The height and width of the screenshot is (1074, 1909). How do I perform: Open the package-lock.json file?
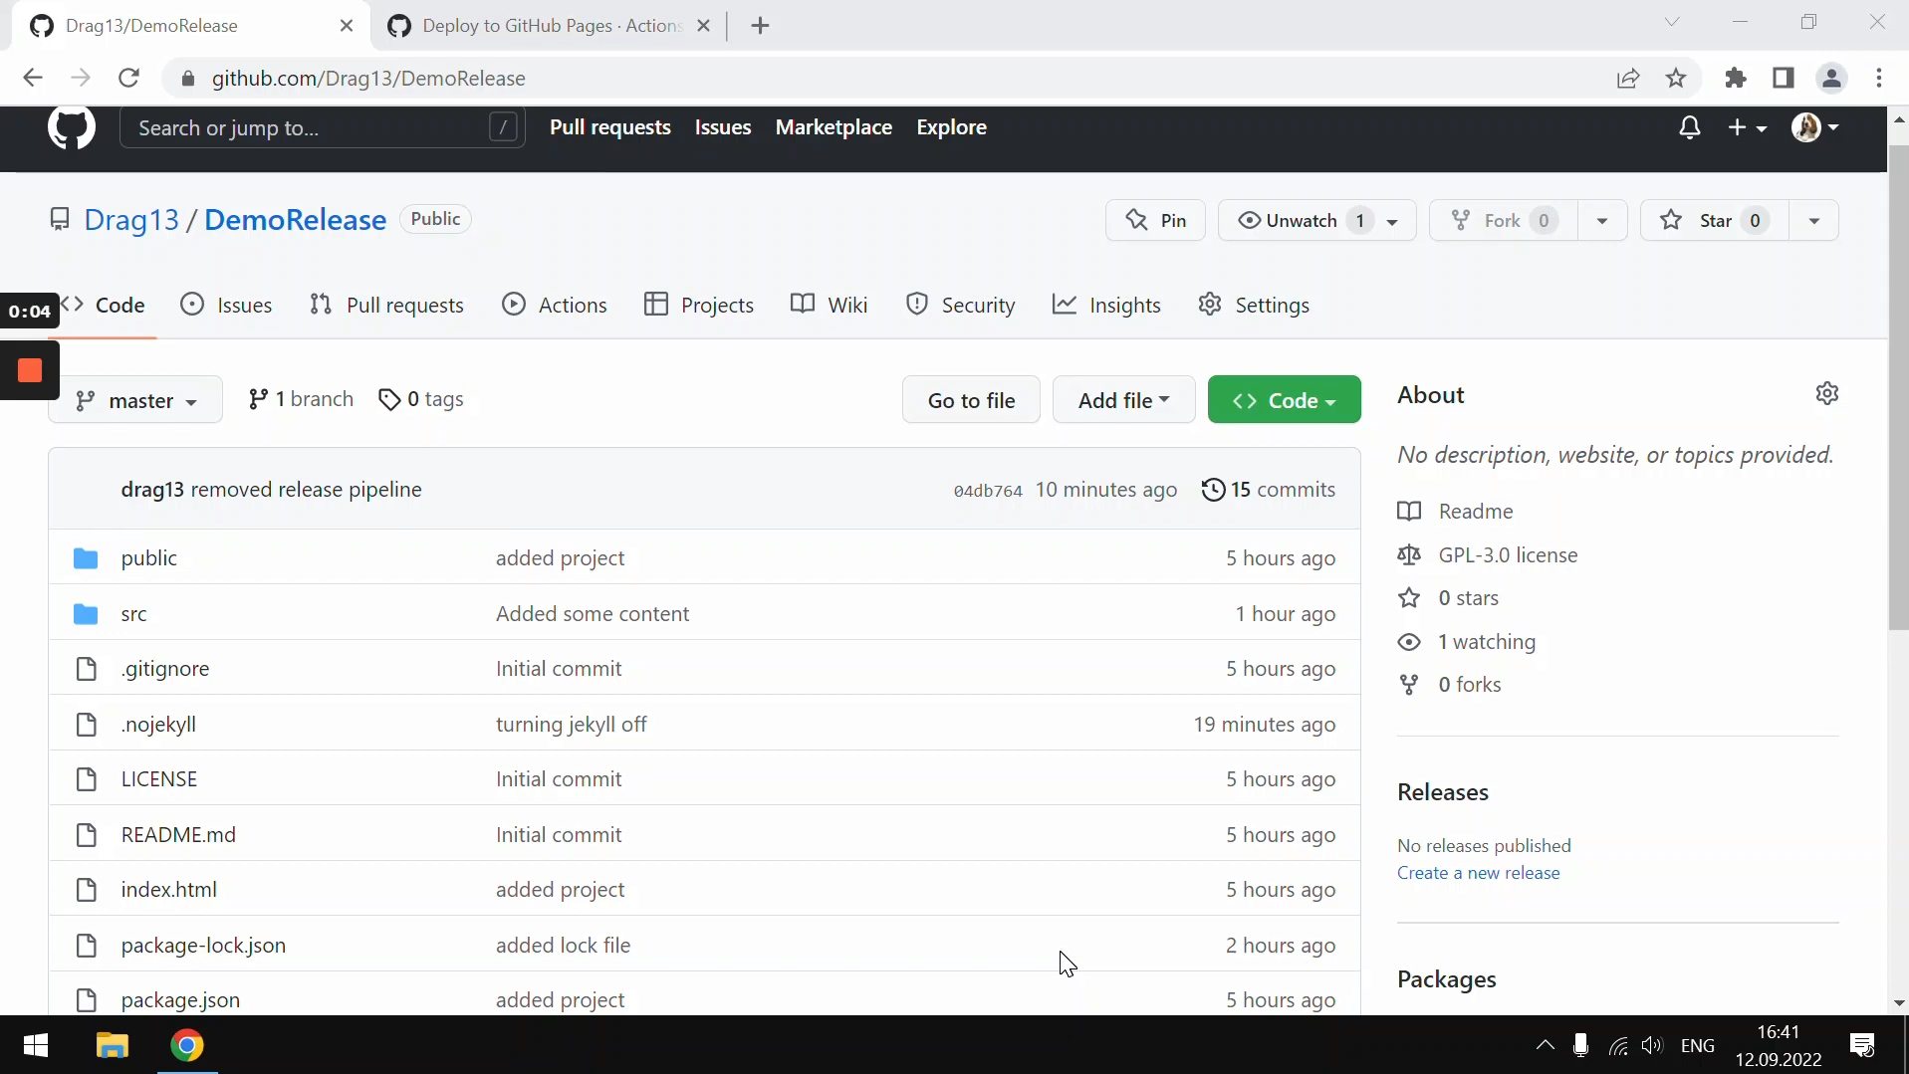click(x=203, y=945)
